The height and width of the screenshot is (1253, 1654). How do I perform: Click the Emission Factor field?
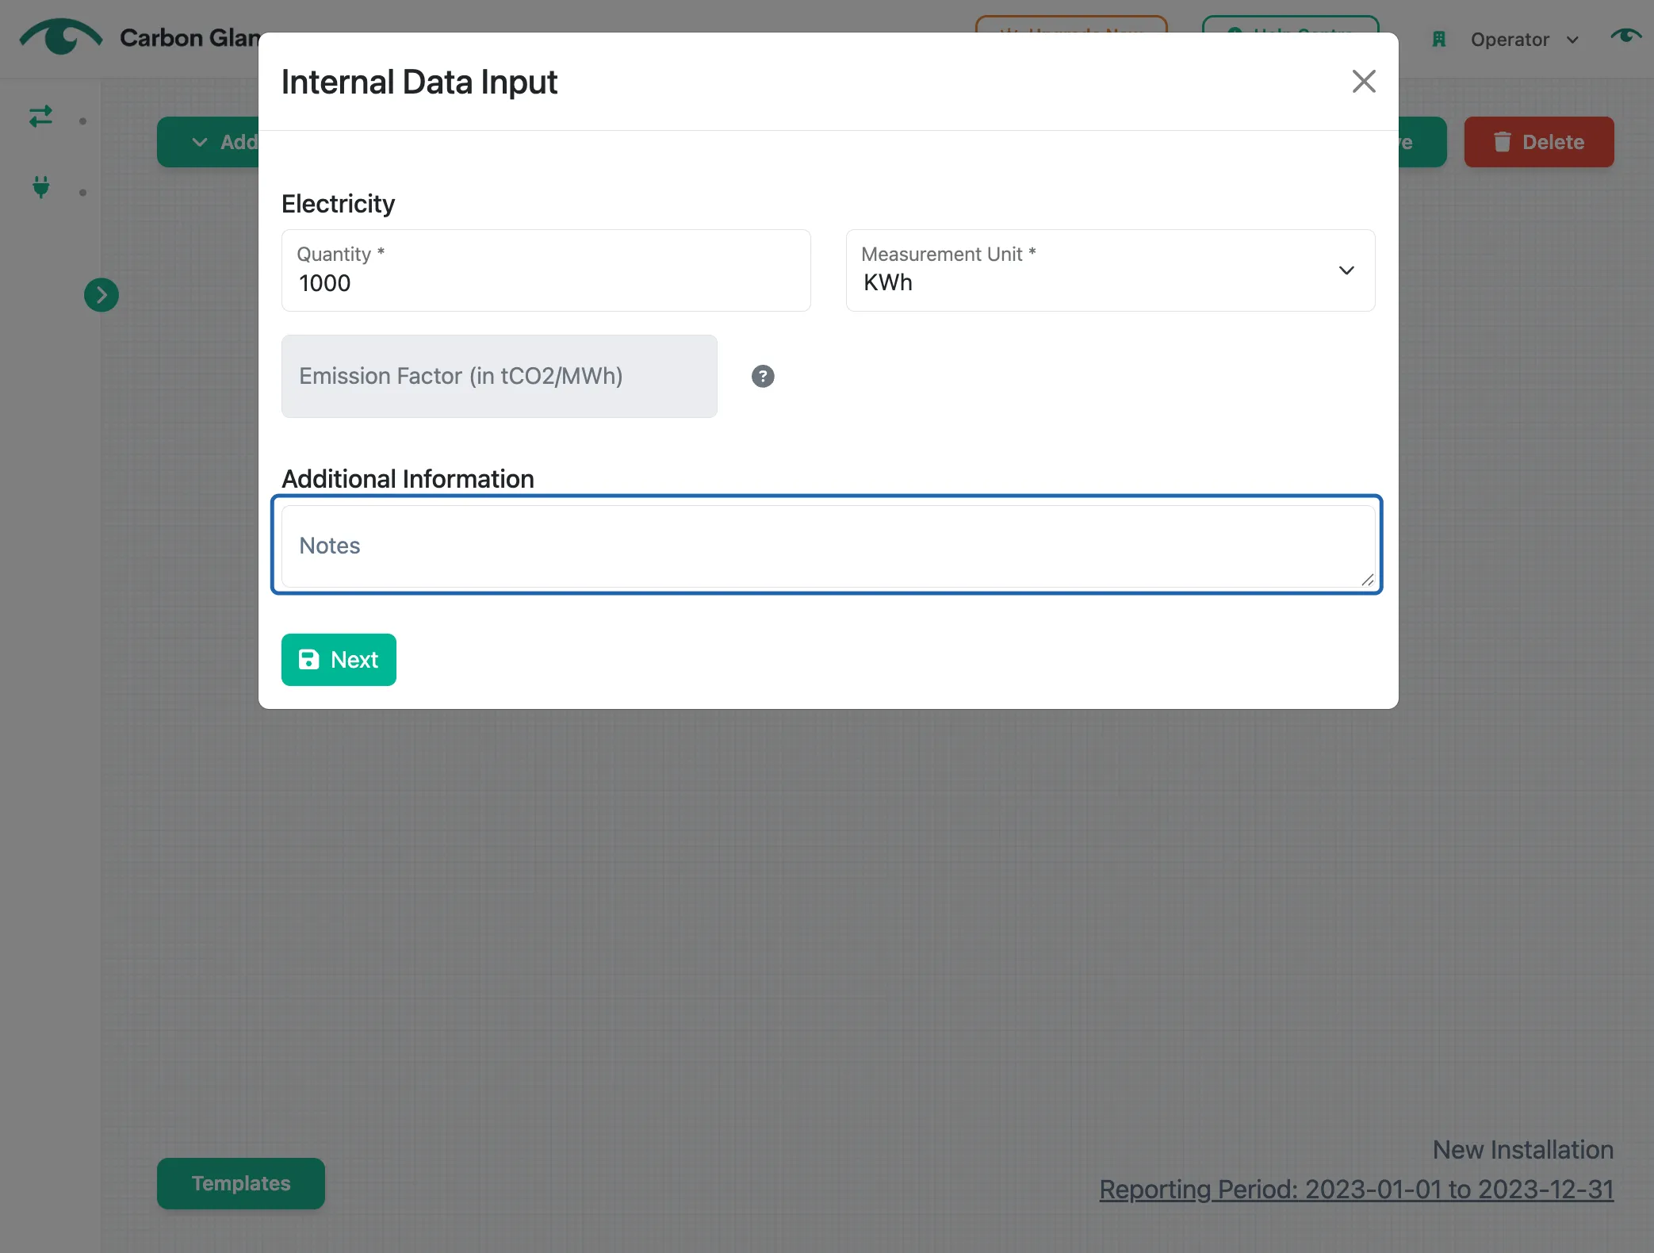pos(500,376)
